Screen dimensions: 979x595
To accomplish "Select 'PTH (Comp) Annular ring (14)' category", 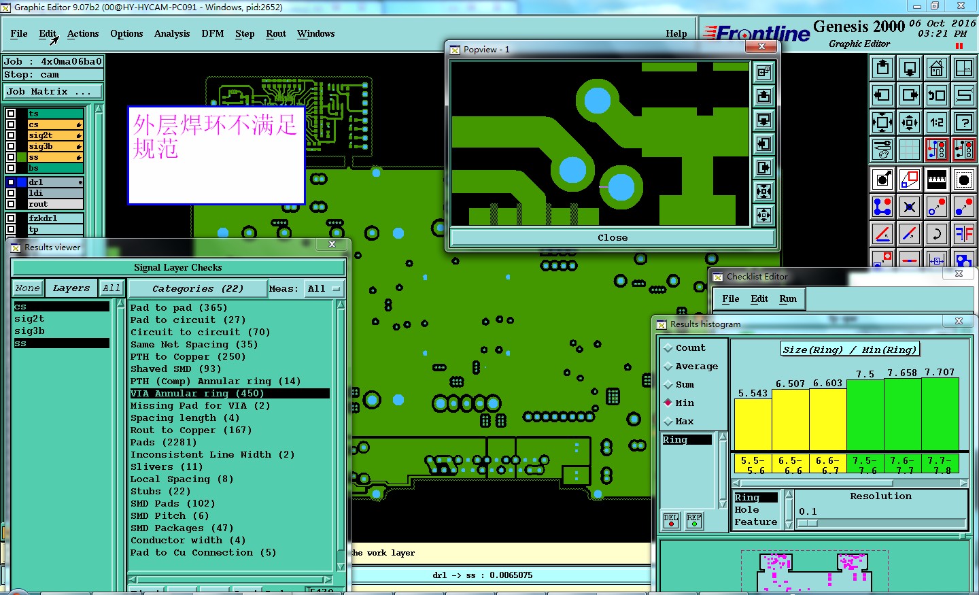I will click(216, 381).
